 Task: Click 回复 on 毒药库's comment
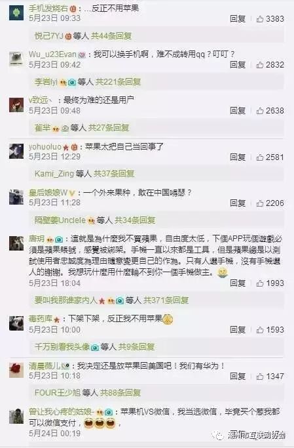238,330
